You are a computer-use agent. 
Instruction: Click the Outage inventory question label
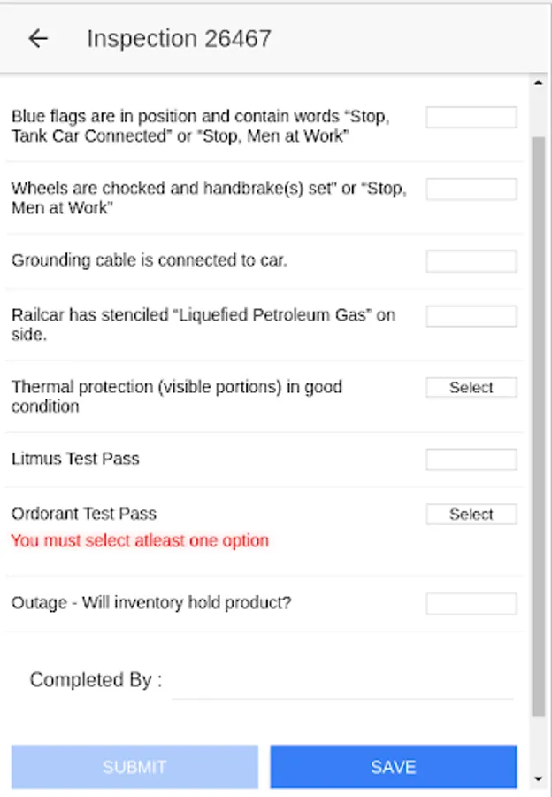(x=151, y=603)
